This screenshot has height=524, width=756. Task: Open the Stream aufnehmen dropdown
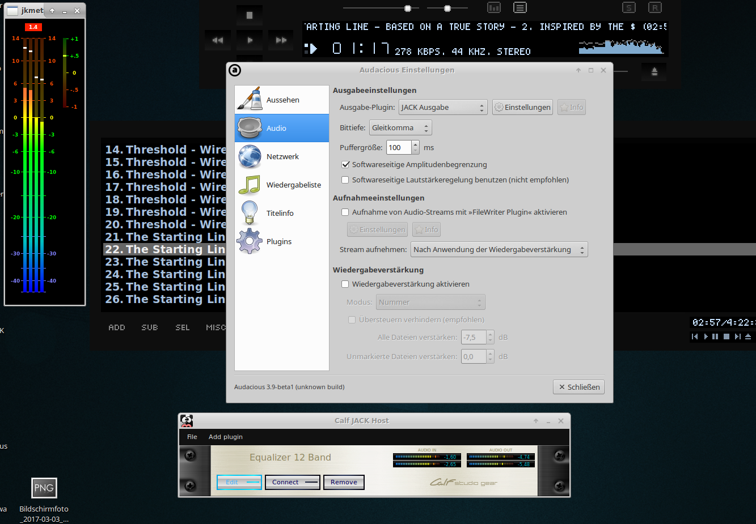pyautogui.click(x=499, y=249)
